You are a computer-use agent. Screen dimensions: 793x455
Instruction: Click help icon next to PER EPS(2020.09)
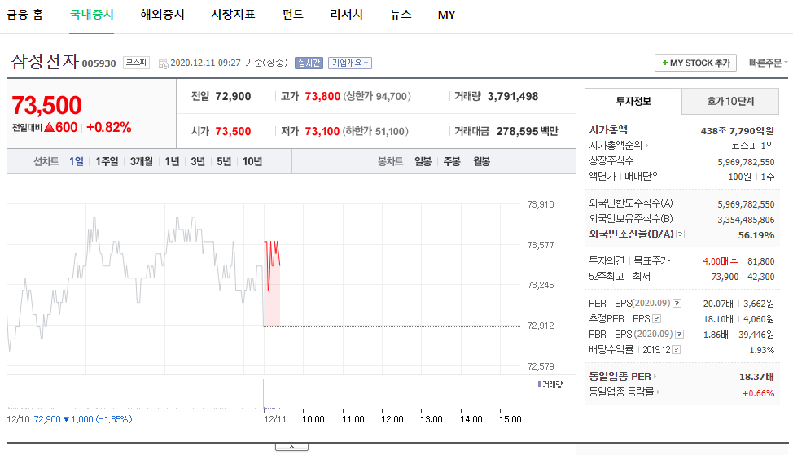(x=677, y=304)
